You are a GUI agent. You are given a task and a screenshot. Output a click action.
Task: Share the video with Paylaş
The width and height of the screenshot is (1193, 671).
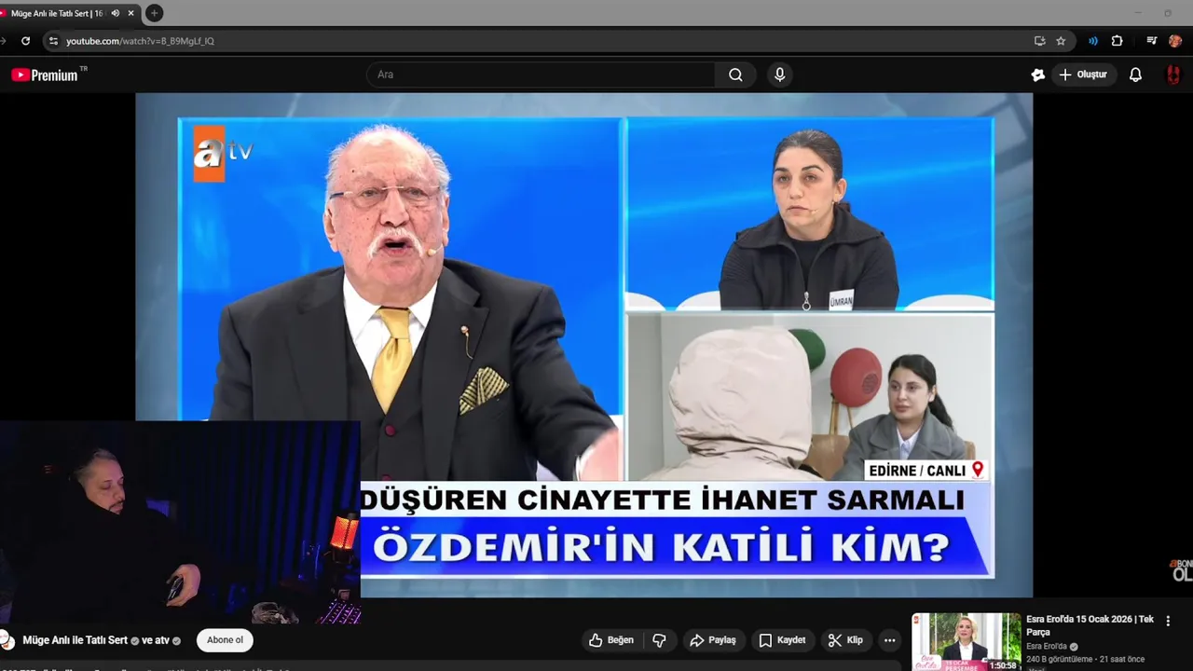point(713,640)
